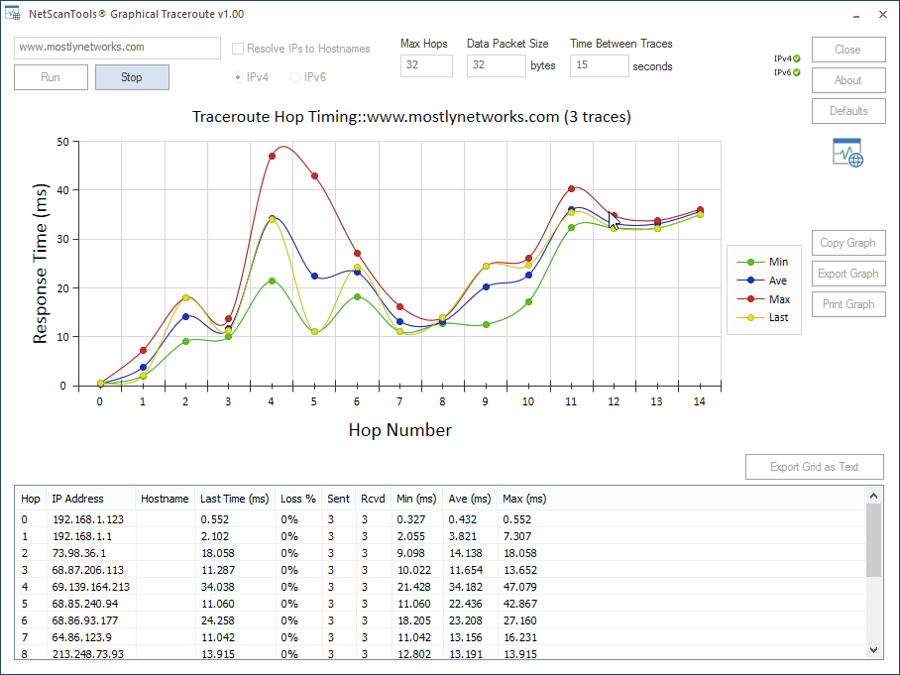Click the Max data point at hop 4
Screen dimensions: 900x675
click(272, 157)
